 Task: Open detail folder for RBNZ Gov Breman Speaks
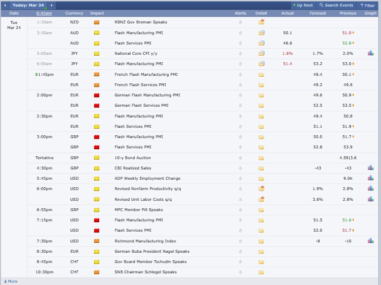click(x=262, y=22)
